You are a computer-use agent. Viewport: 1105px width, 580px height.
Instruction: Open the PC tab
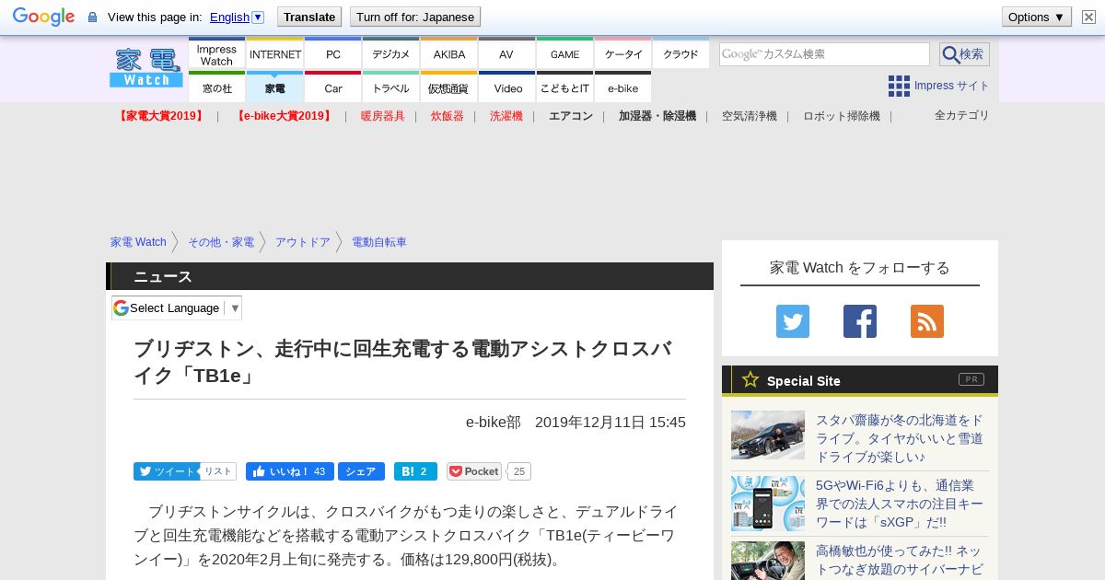coord(332,54)
